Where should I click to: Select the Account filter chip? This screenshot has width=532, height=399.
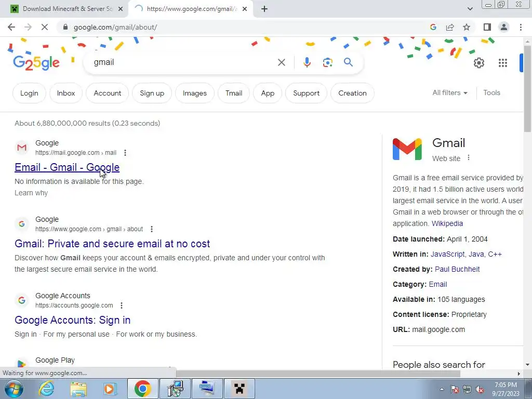pos(107,93)
